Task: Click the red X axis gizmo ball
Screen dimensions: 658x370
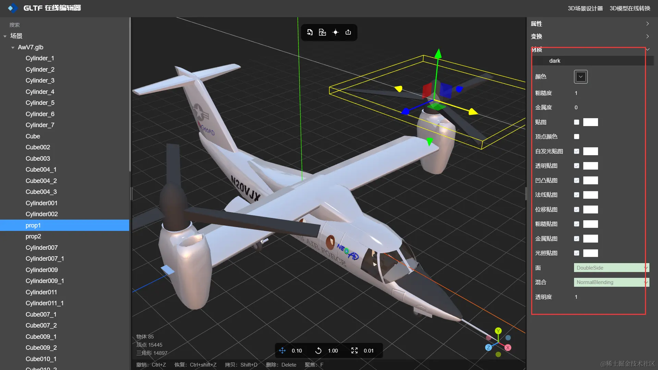Action: [508, 347]
